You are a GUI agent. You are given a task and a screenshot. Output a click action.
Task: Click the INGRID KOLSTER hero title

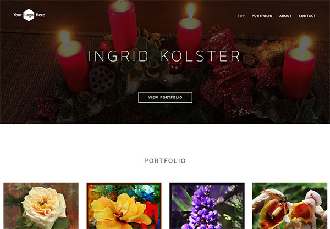(x=164, y=56)
